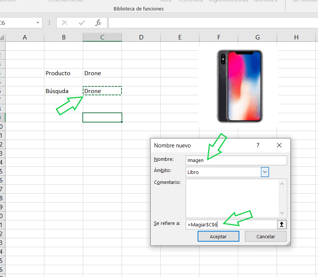
Task: Click the cancel X icon in formula bar
Action: click(65, 23)
